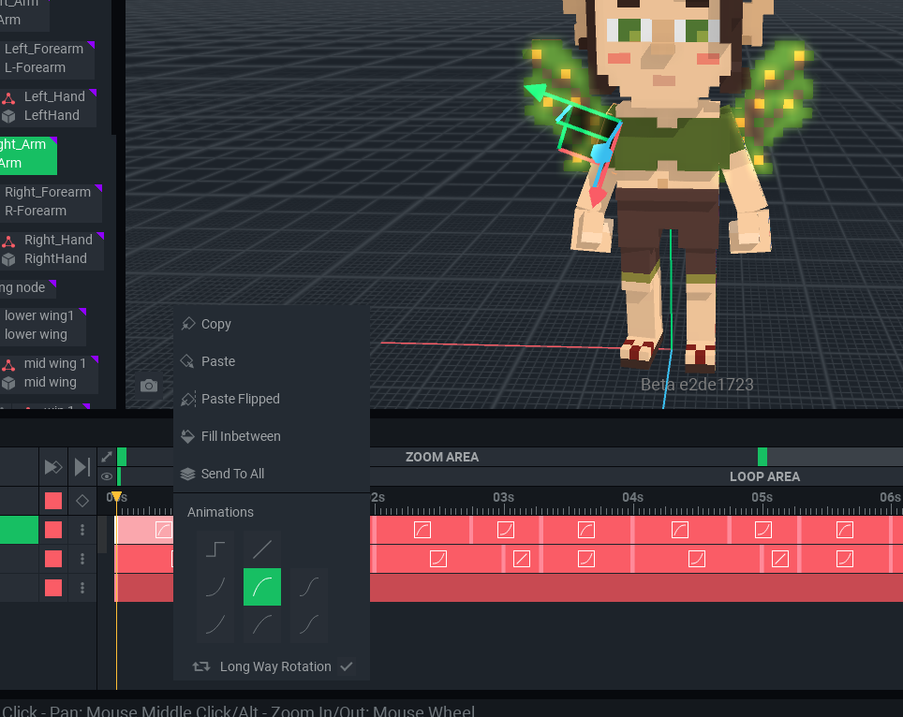The image size is (903, 717).
Task: Open the three-dot menu on the second track
Action: (82, 559)
